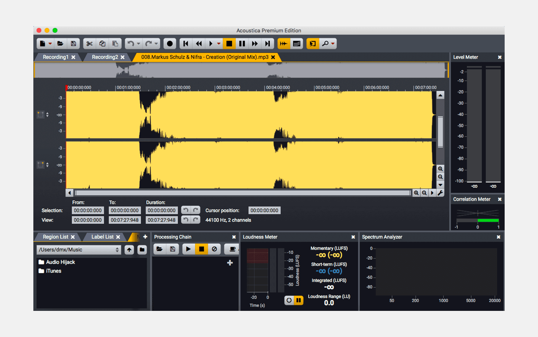Save the file with the main toolbar floppy icon
538x337 pixels.
(74, 44)
